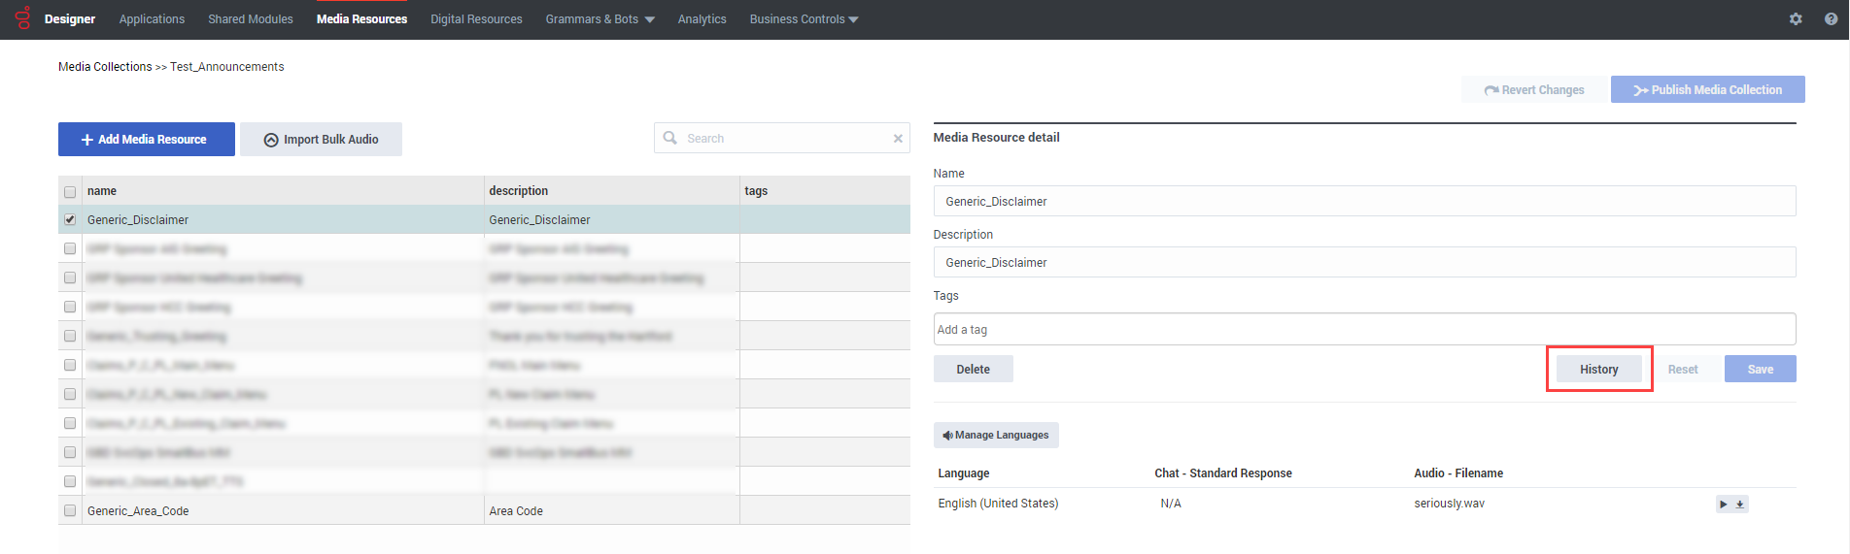Open Import Bulk Audio options
1850x554 pixels.
pyautogui.click(x=321, y=140)
